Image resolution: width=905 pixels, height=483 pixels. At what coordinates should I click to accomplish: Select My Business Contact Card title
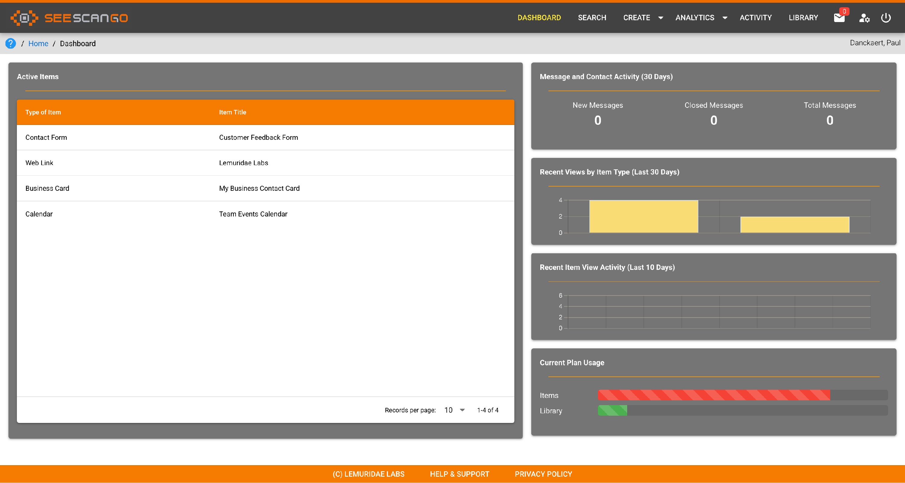click(259, 188)
